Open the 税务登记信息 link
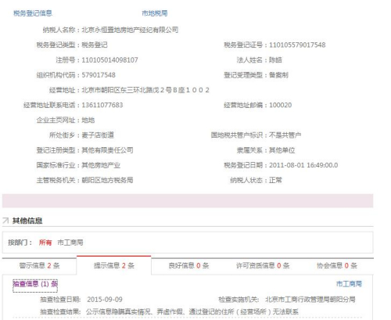391x320 pixels. point(33,13)
